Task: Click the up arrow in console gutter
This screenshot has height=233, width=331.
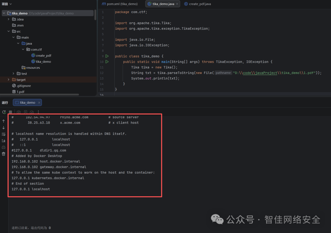Action: pyautogui.click(x=4, y=121)
